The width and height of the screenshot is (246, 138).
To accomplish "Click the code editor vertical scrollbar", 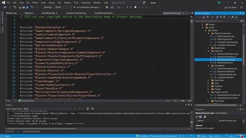I will (x=191, y=59).
